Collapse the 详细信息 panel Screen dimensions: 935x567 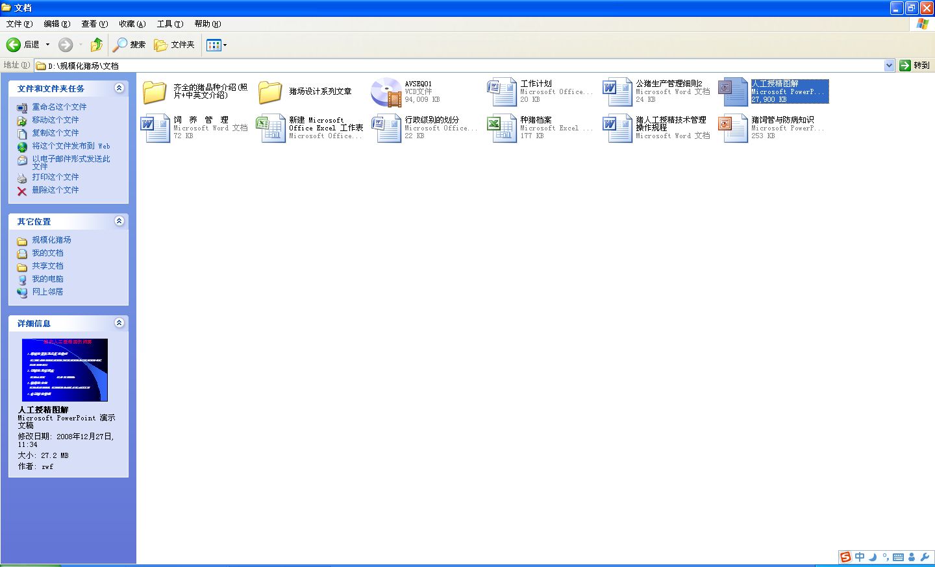[x=119, y=323]
